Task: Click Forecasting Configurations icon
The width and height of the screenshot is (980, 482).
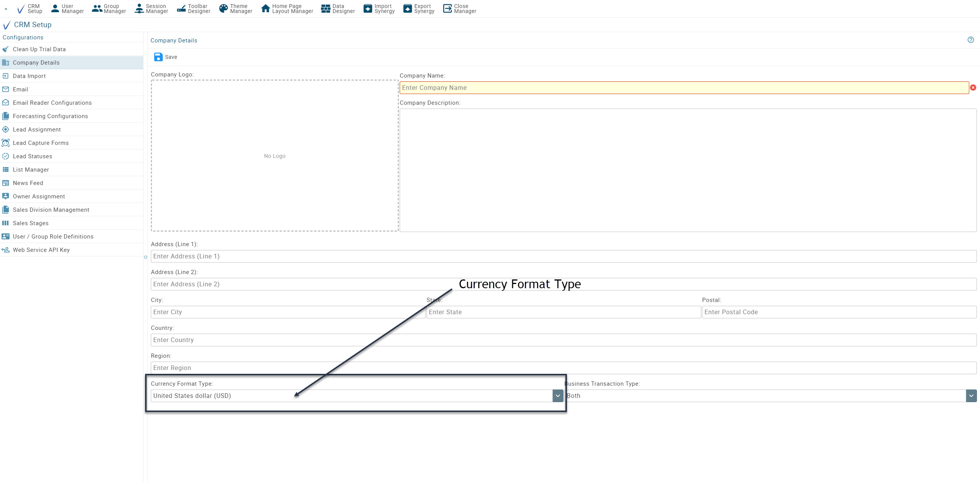Action: pyautogui.click(x=5, y=116)
